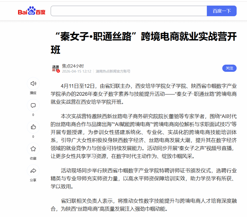Like the article with thumbs-up icon

click(33, 127)
